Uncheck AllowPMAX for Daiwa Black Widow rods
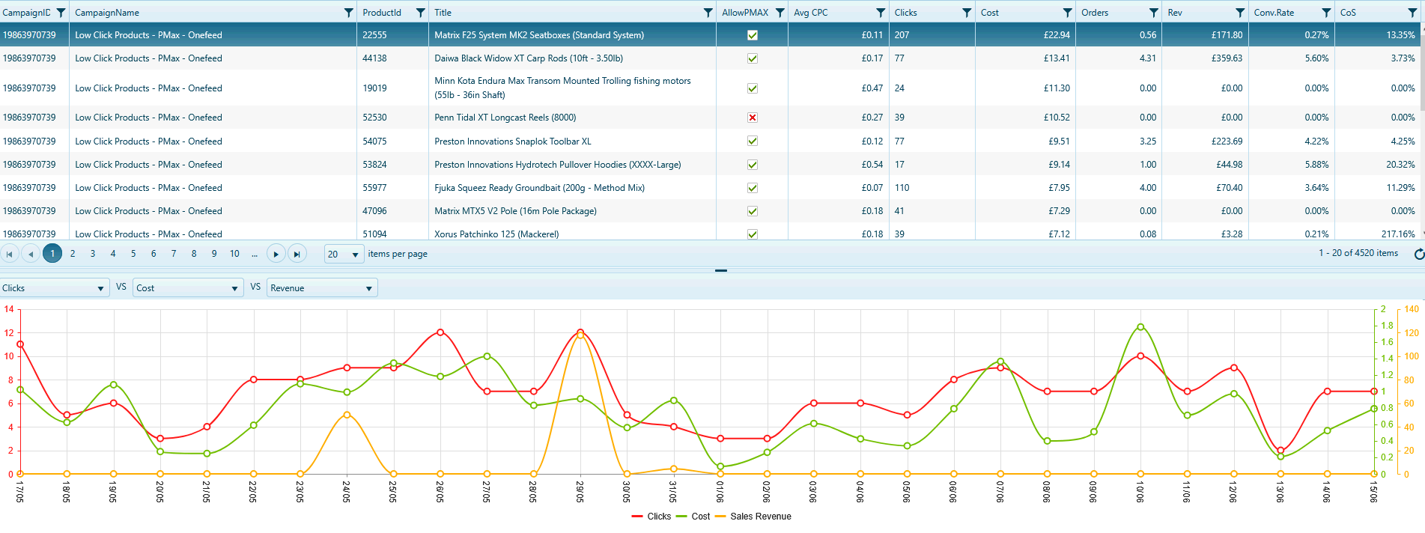The image size is (1425, 533). pos(753,58)
